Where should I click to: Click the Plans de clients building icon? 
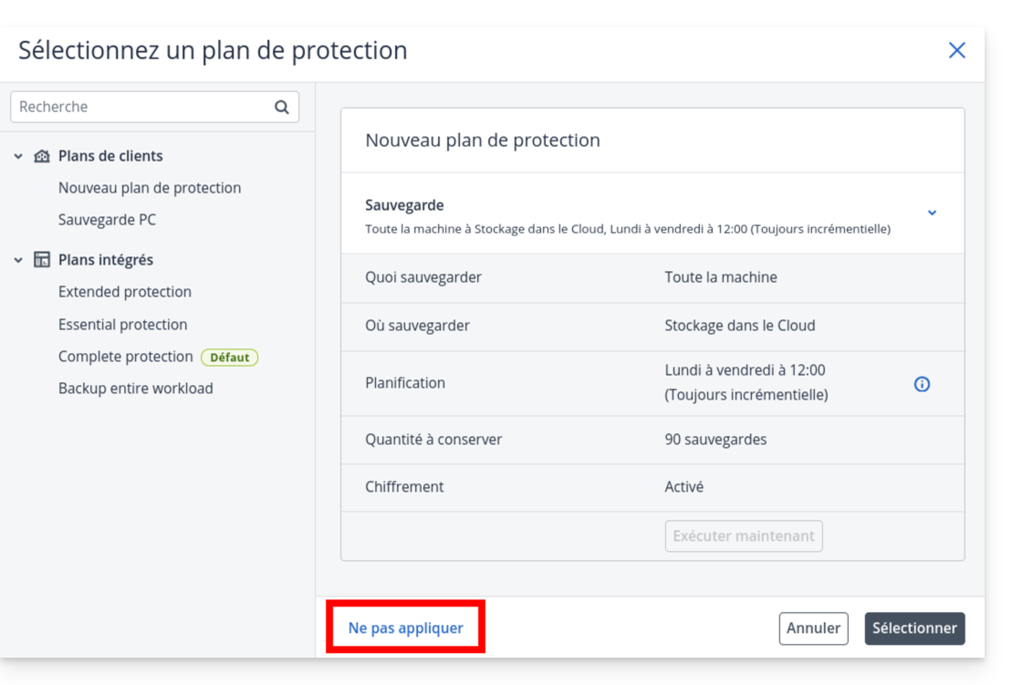coord(42,156)
